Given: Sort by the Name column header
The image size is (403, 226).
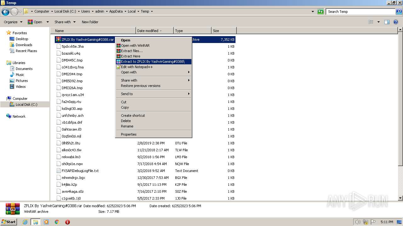Looking at the screenshot, I should (x=93, y=31).
